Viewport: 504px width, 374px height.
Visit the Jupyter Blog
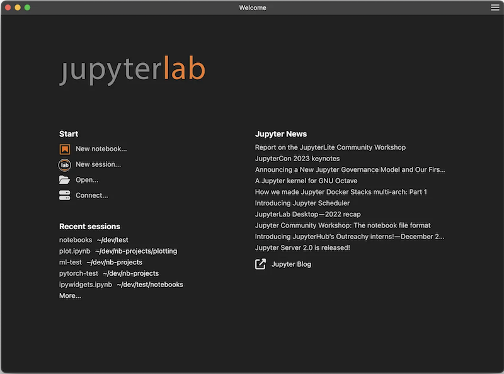point(293,264)
